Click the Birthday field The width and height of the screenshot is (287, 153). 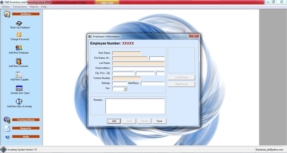(120, 84)
